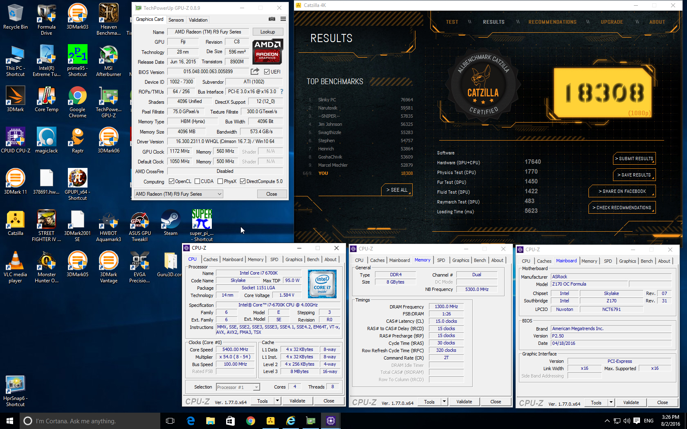Click the GPU-Z screenshot camera icon

[x=272, y=19]
